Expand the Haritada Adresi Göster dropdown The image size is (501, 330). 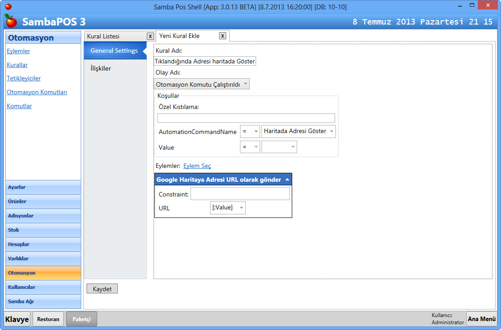coord(298,131)
